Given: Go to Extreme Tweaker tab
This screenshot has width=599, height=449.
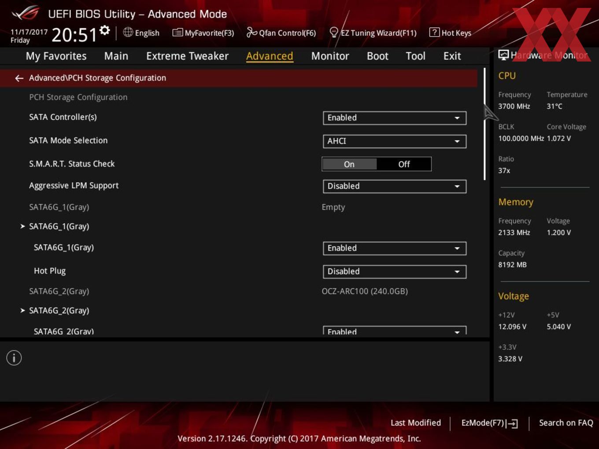Looking at the screenshot, I should pyautogui.click(x=187, y=56).
